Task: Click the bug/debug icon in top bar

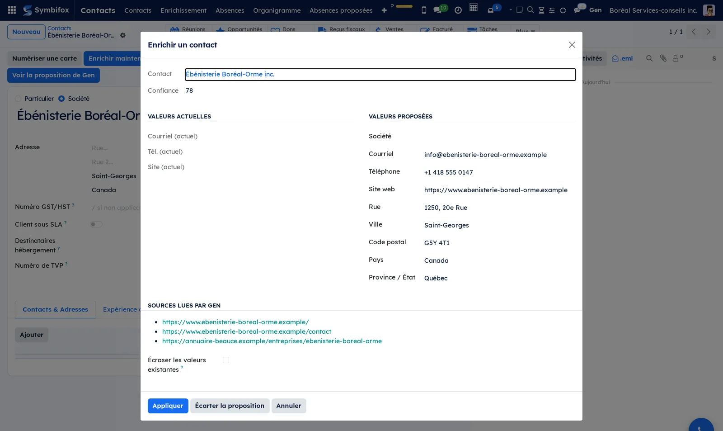Action: (563, 10)
